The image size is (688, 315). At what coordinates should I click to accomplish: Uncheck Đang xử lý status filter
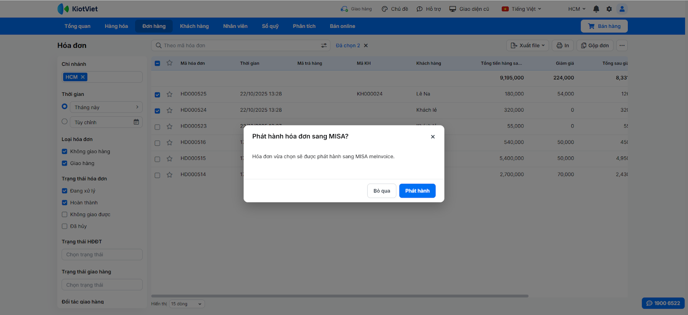click(64, 191)
